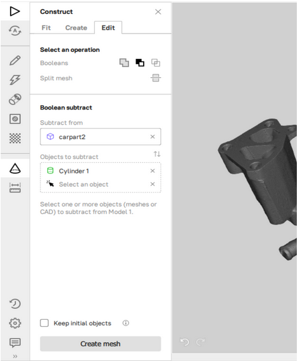Enable the Keep initial objects checkbox

[x=44, y=323]
